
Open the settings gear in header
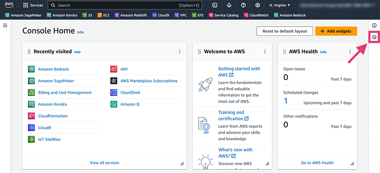pyautogui.click(x=258, y=5)
